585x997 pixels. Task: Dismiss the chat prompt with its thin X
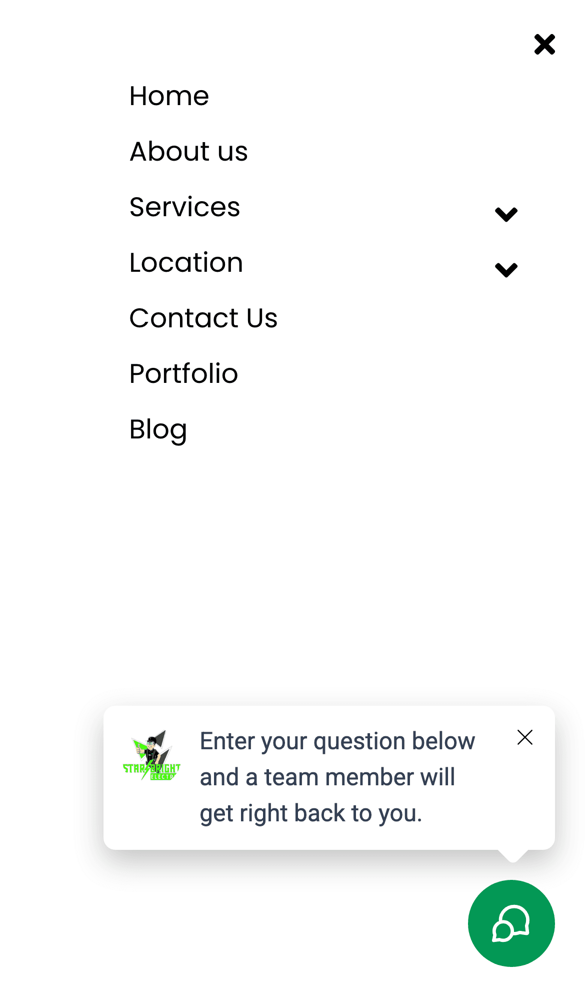(524, 737)
